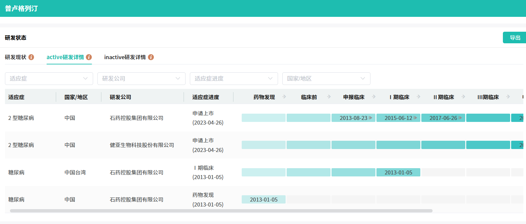Click info icon beside active研发详情 tab
This screenshot has height=224, width=526.
coord(89,57)
